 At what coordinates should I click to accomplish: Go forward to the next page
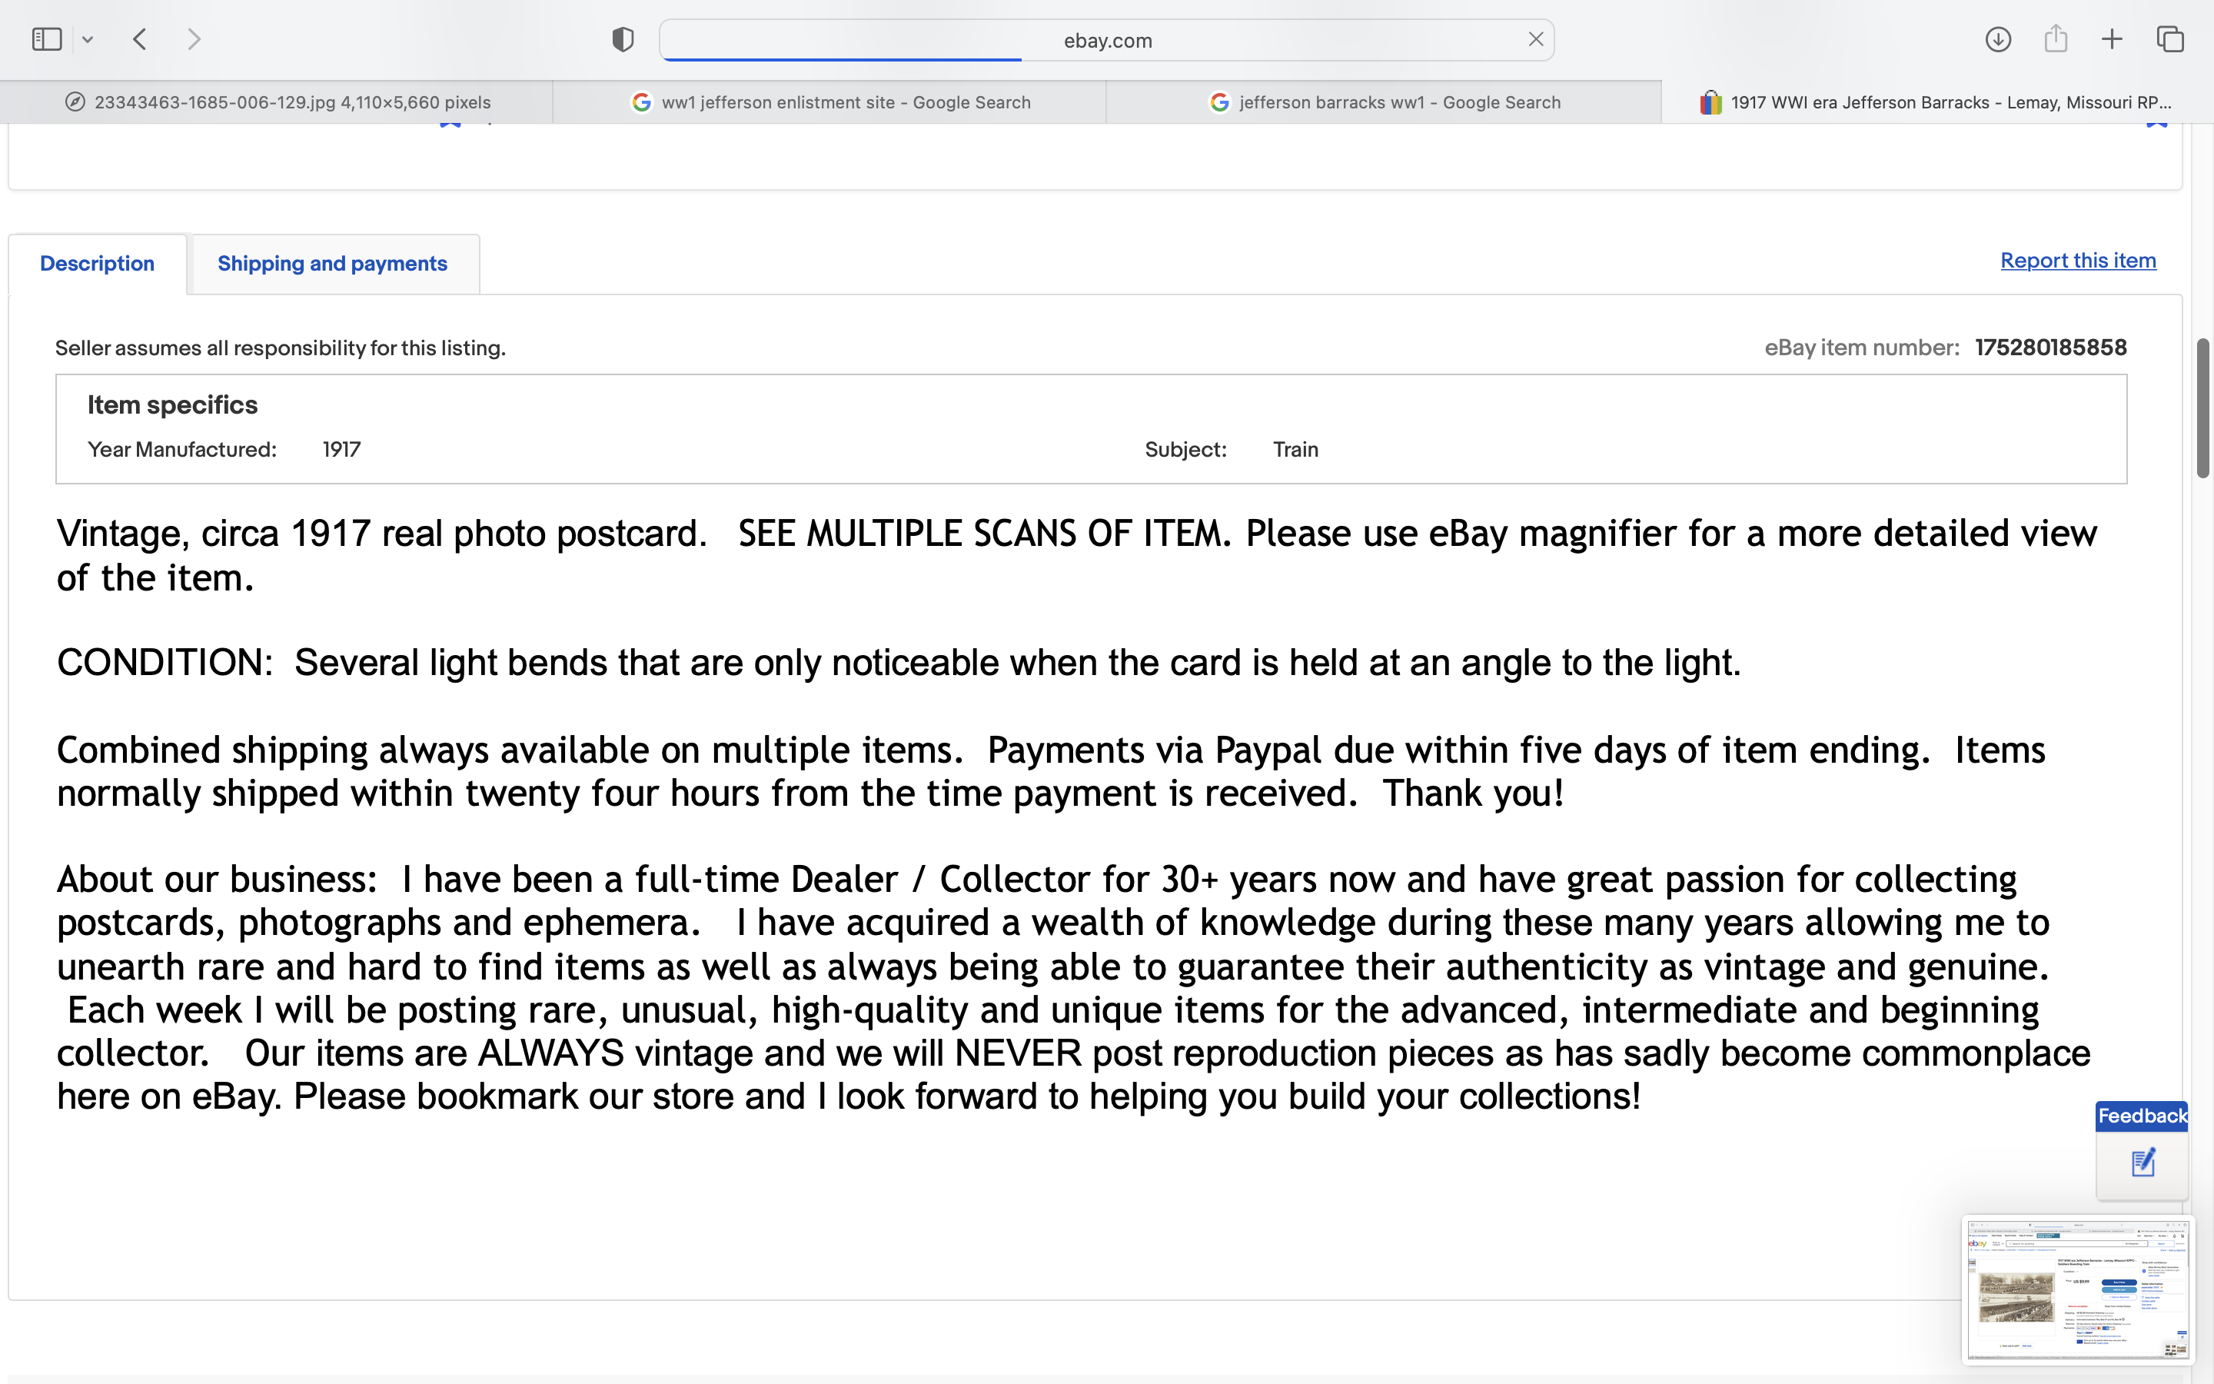point(193,39)
